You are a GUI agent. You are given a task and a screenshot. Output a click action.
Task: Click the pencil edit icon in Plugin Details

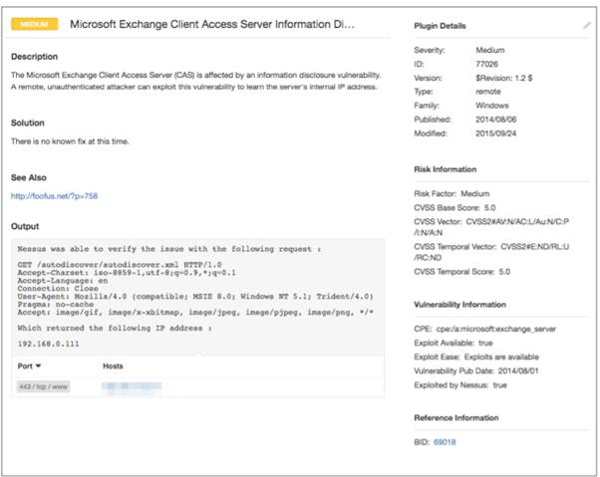click(586, 25)
